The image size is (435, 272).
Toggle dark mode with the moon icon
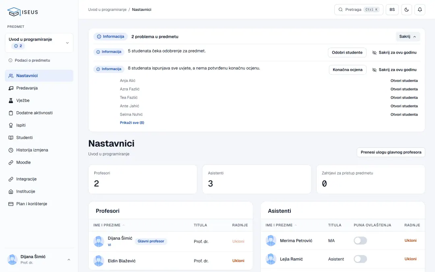pos(406,10)
